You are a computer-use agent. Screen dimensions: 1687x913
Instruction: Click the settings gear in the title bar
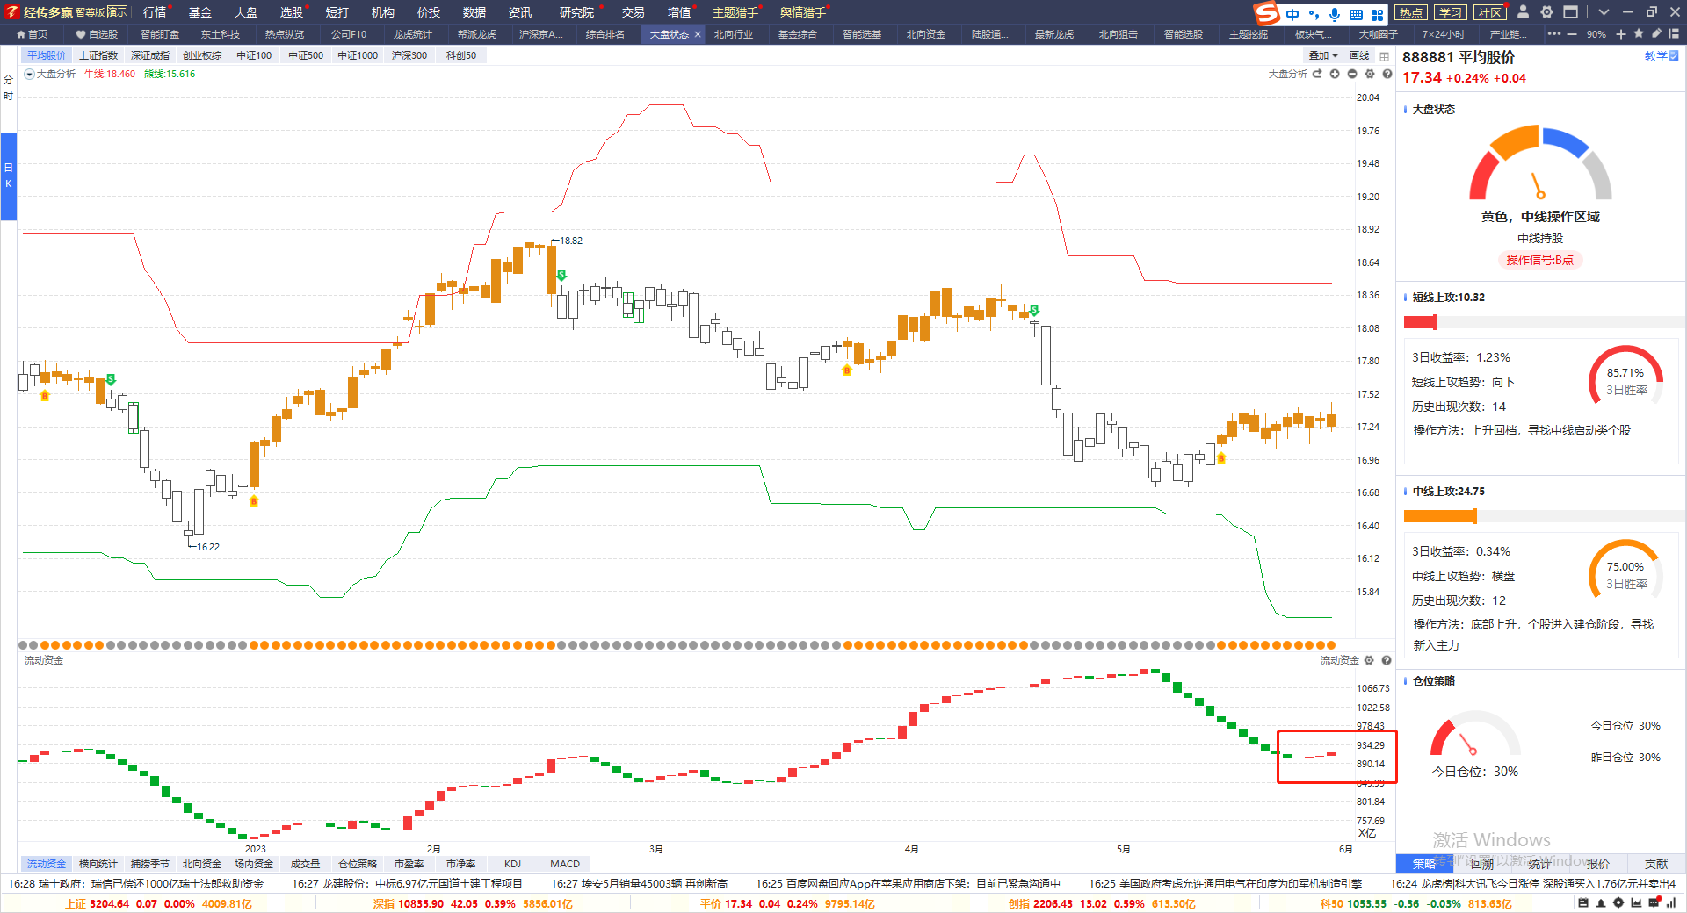1546,12
